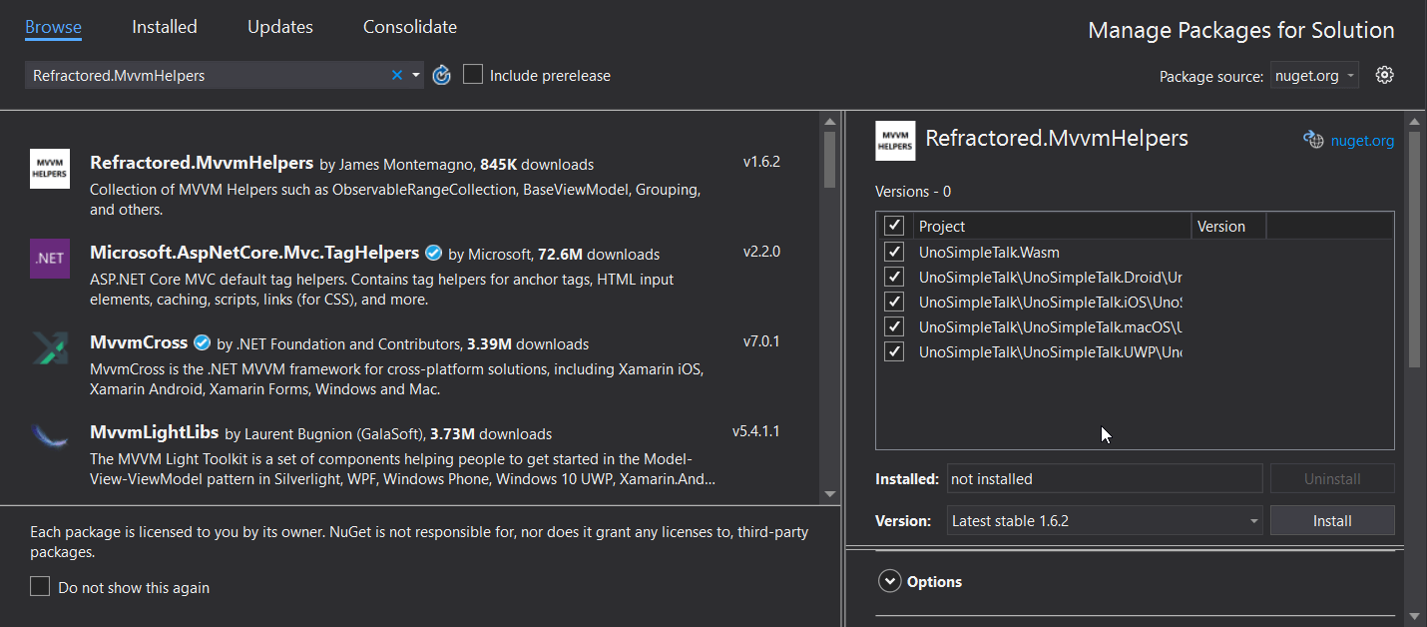Switch to the Consolidate tab
1427x627 pixels.
(410, 27)
